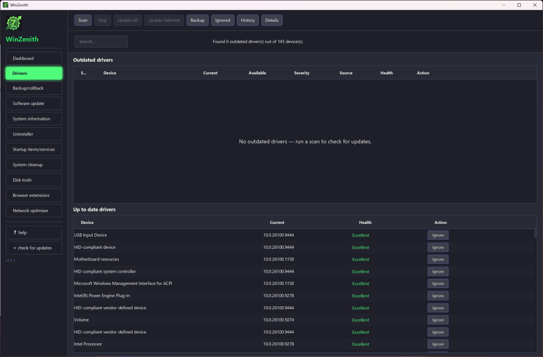
Task: Ignore the HID-compliant device driver
Action: pos(437,247)
